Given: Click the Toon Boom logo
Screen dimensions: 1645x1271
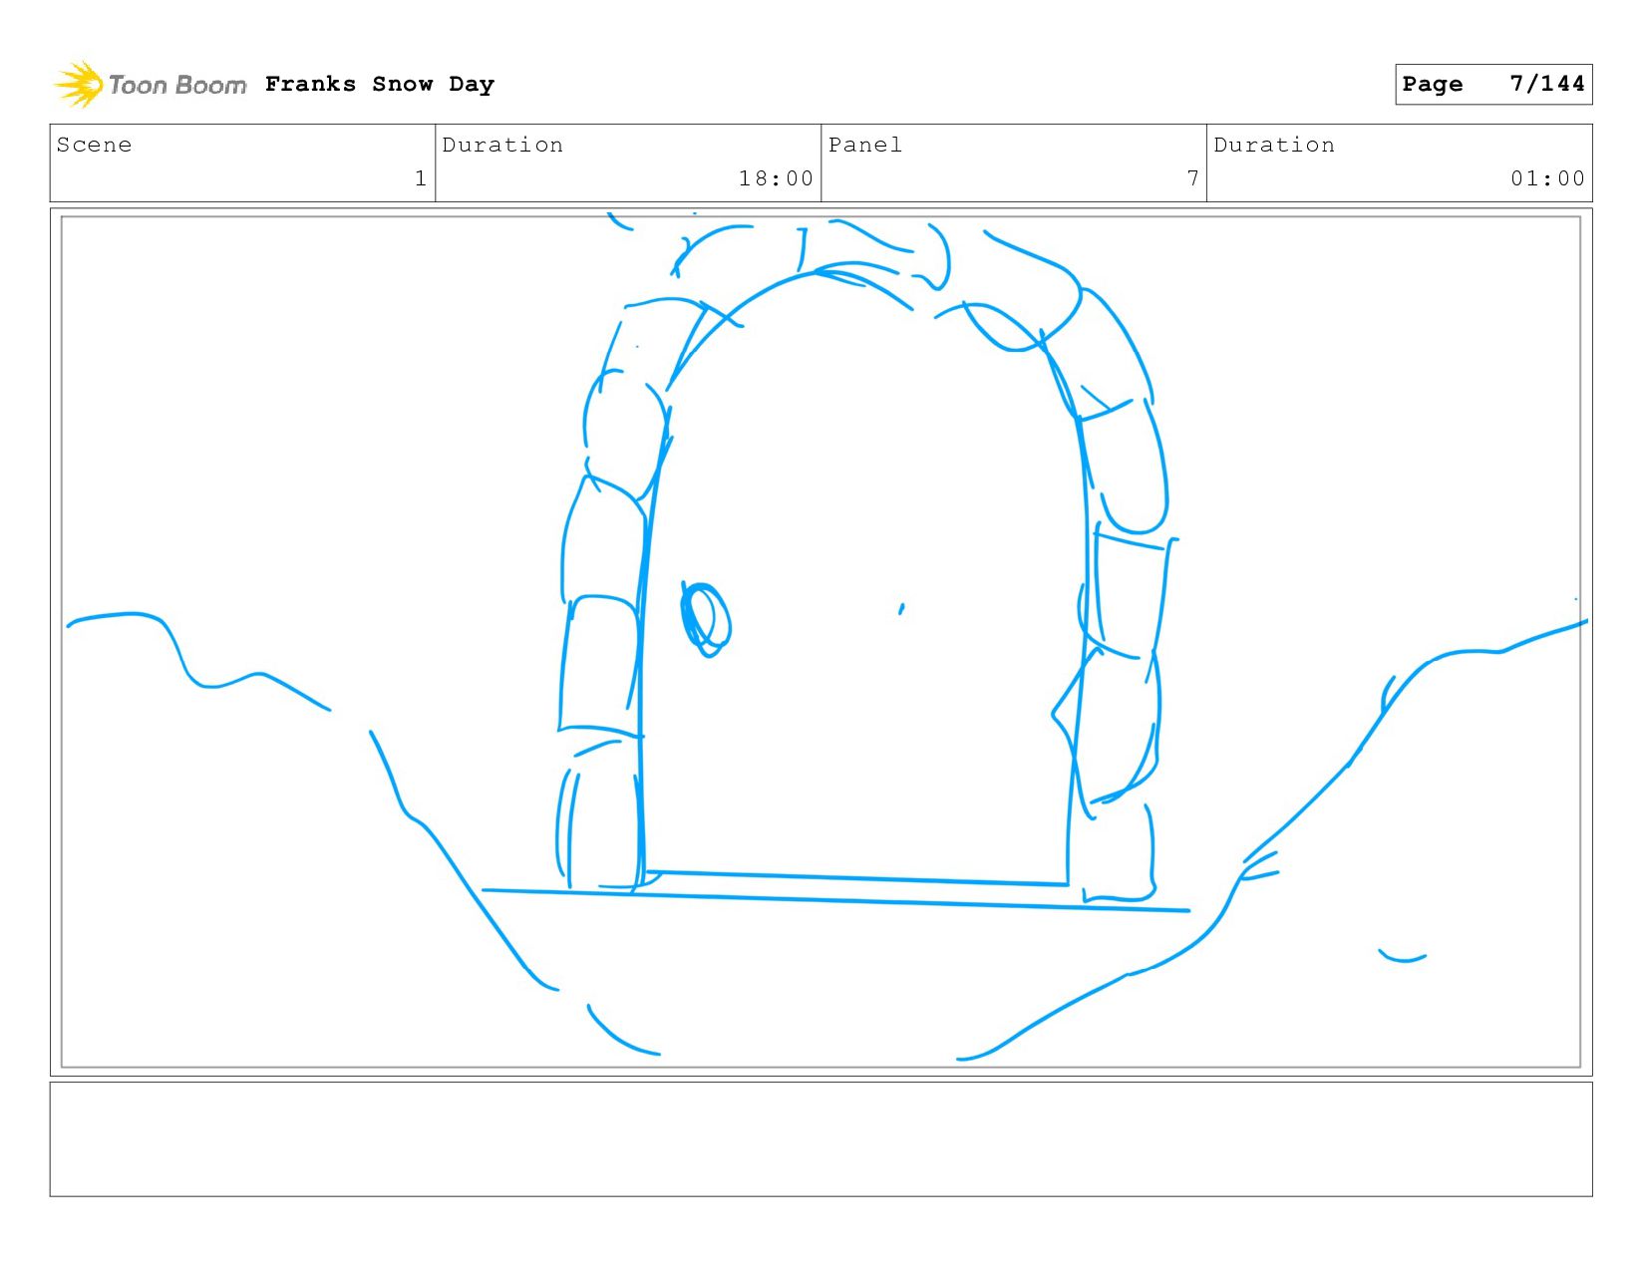Looking at the screenshot, I should pos(150,85).
